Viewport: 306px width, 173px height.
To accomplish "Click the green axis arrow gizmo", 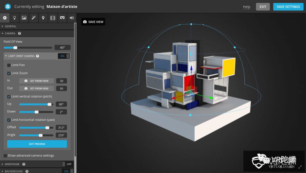I will point(211,98).
